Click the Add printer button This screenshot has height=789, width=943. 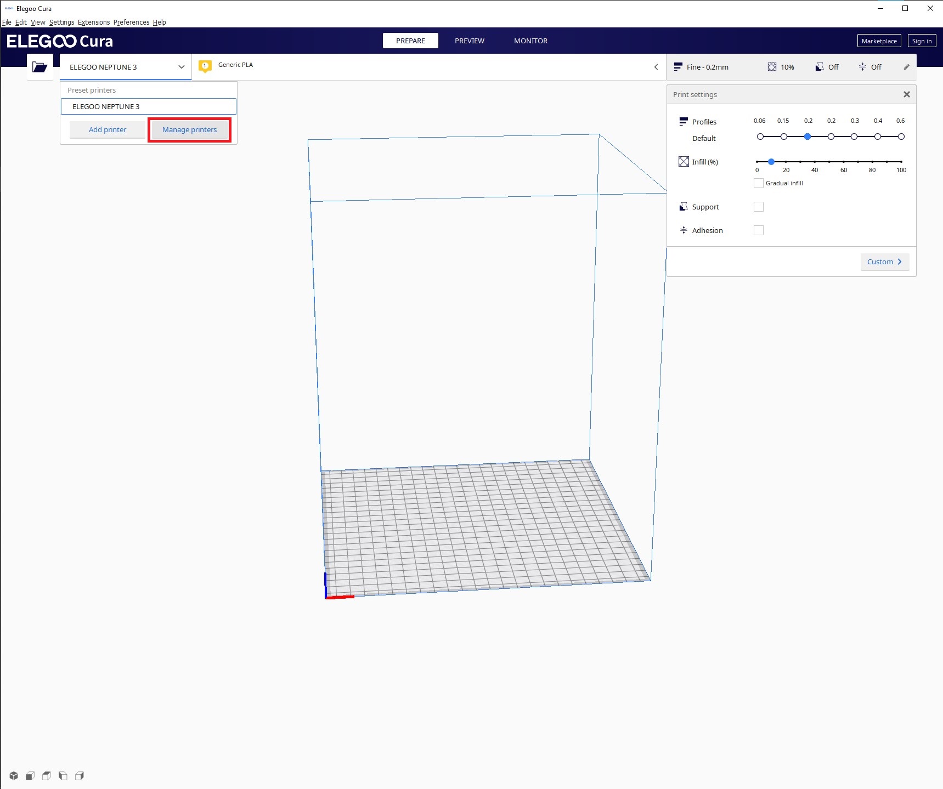pos(108,129)
